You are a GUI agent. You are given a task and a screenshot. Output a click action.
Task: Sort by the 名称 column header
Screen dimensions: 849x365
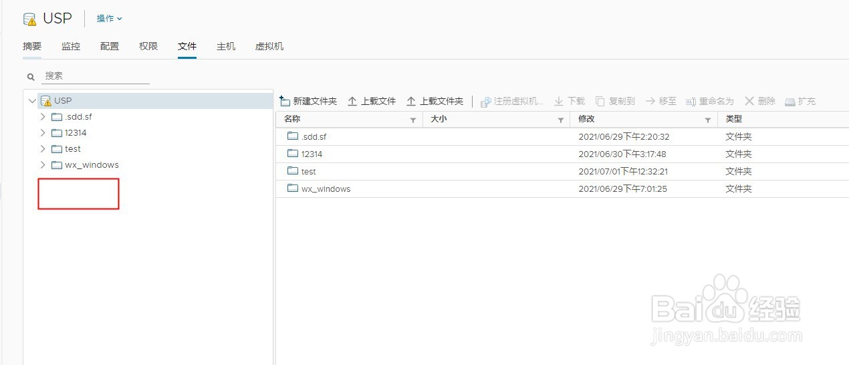point(292,119)
